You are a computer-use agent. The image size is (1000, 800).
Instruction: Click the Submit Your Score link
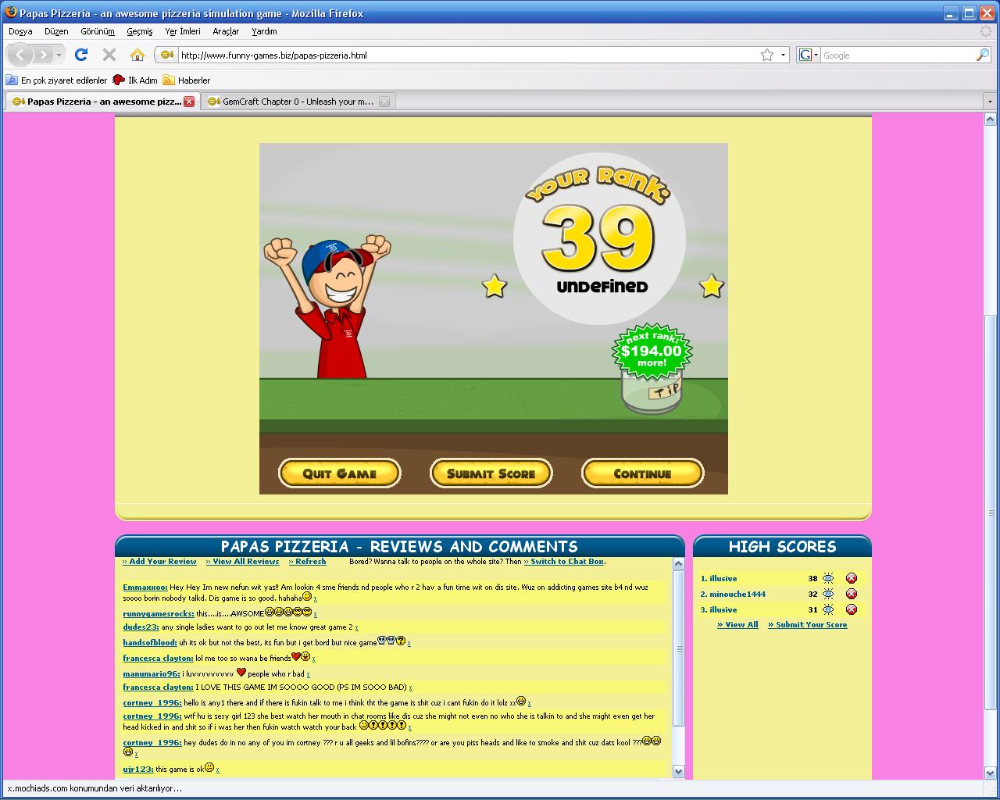click(807, 624)
